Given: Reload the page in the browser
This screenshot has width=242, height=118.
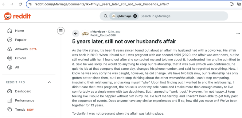Looking at the screenshot, I should point(20,4).
